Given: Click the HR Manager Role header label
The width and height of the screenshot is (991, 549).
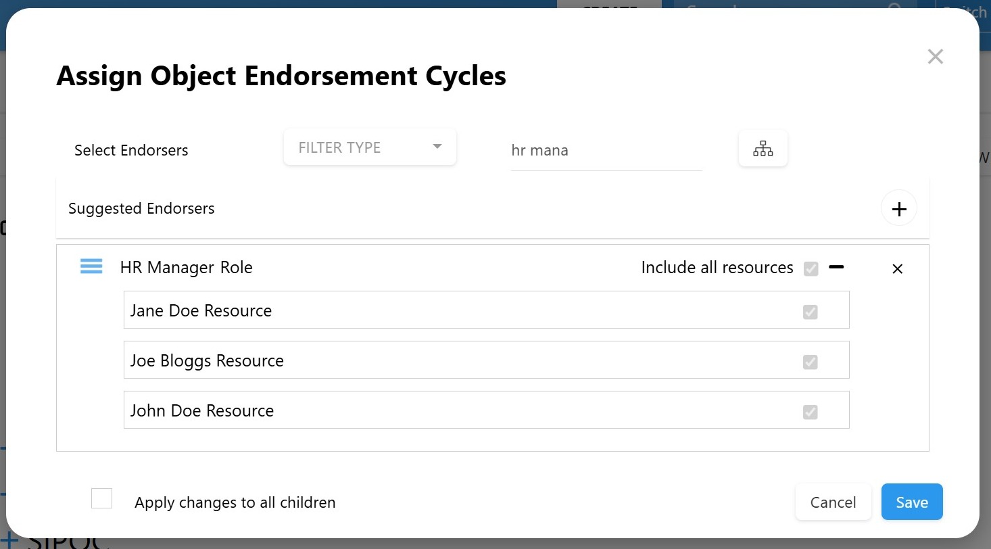Looking at the screenshot, I should click(x=186, y=268).
